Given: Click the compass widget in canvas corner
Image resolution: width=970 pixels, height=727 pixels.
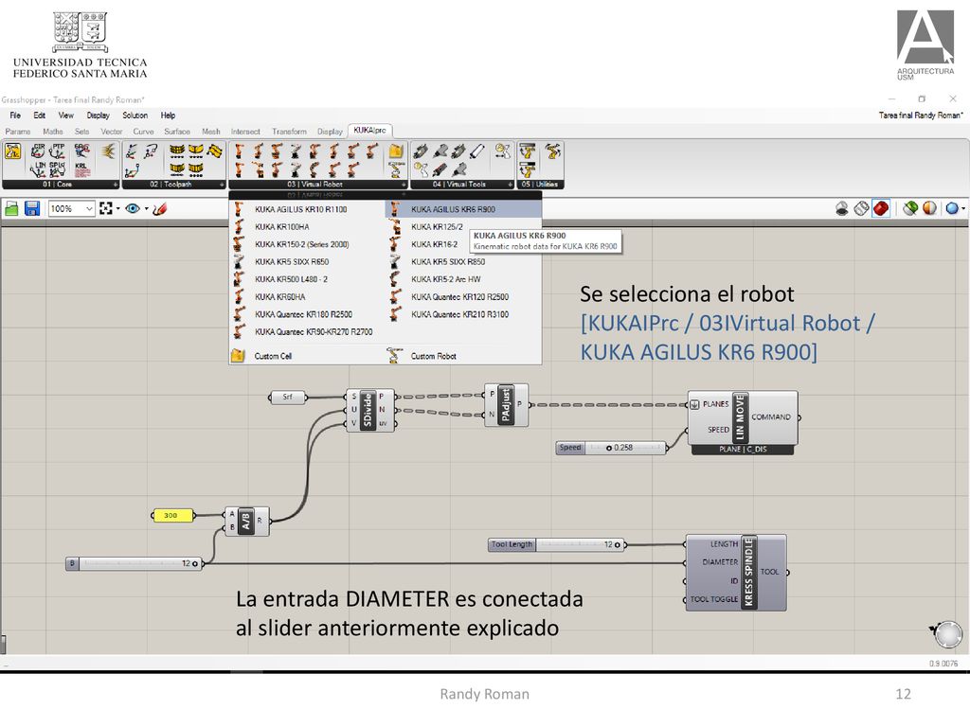Looking at the screenshot, I should (947, 634).
